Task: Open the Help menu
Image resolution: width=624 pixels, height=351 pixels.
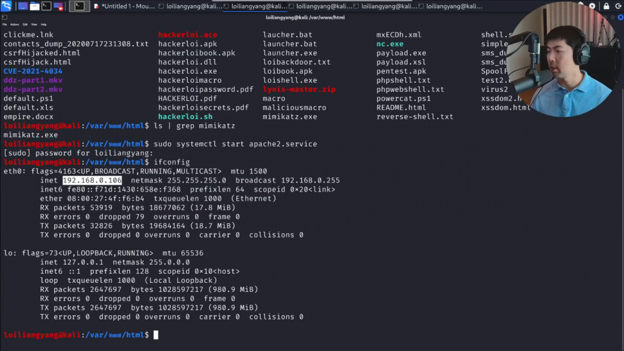Action: (x=44, y=24)
